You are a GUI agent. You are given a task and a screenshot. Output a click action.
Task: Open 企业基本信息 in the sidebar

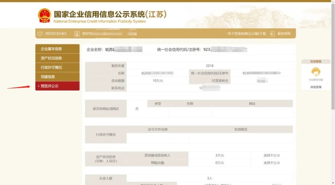(51, 49)
